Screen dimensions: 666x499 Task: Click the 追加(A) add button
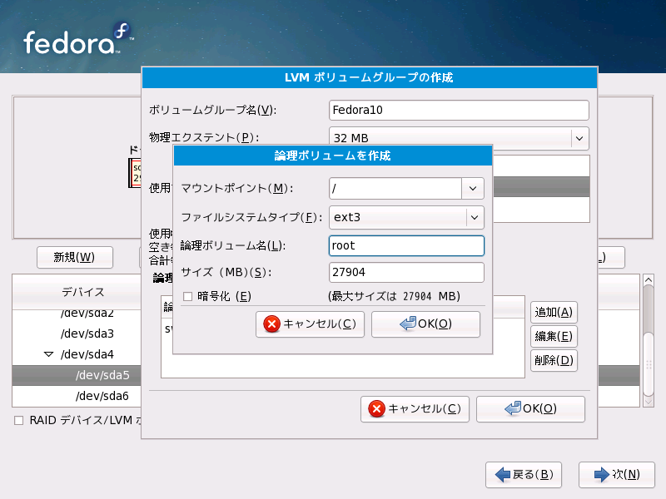point(554,313)
